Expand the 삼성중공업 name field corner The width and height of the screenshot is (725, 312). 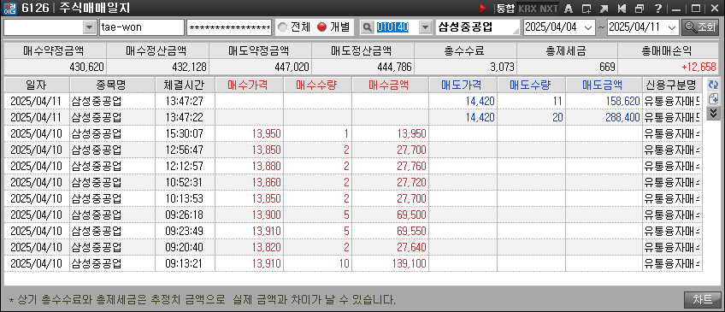516,31
